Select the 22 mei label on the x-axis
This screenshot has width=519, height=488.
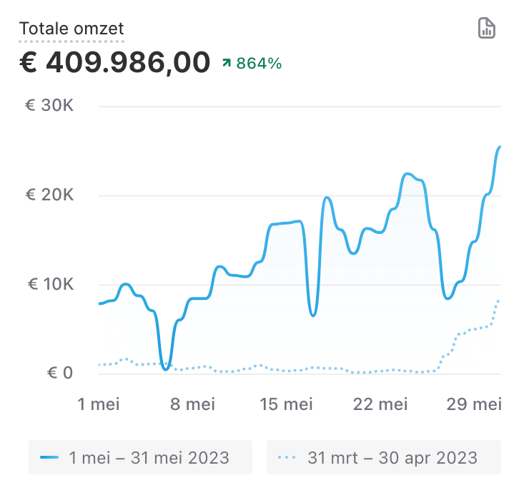coord(381,405)
